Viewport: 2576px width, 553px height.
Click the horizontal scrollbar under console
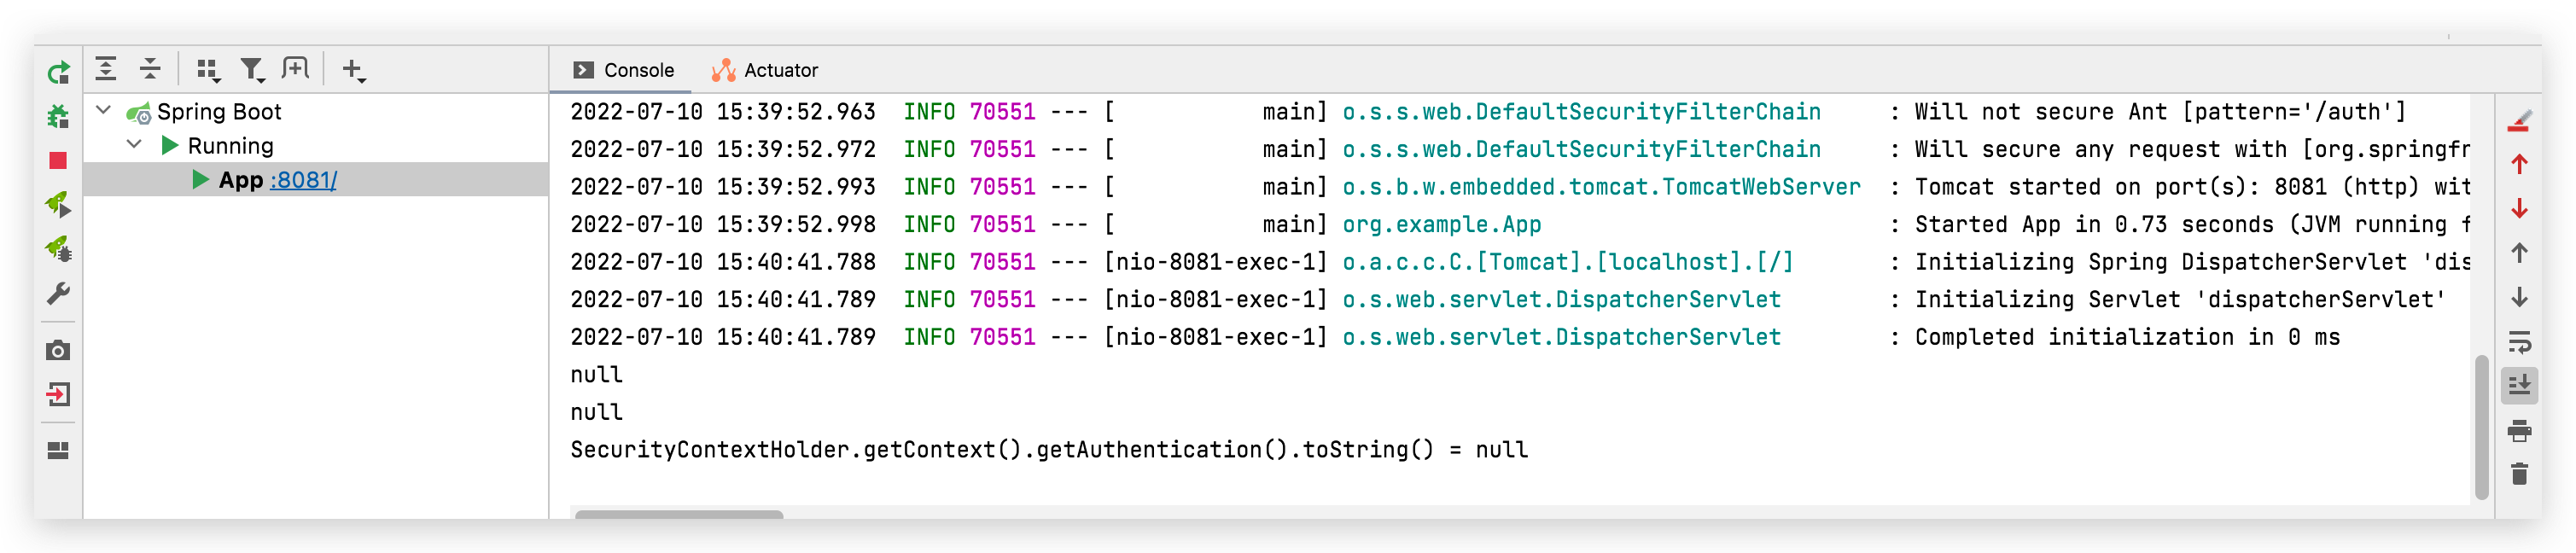[679, 514]
